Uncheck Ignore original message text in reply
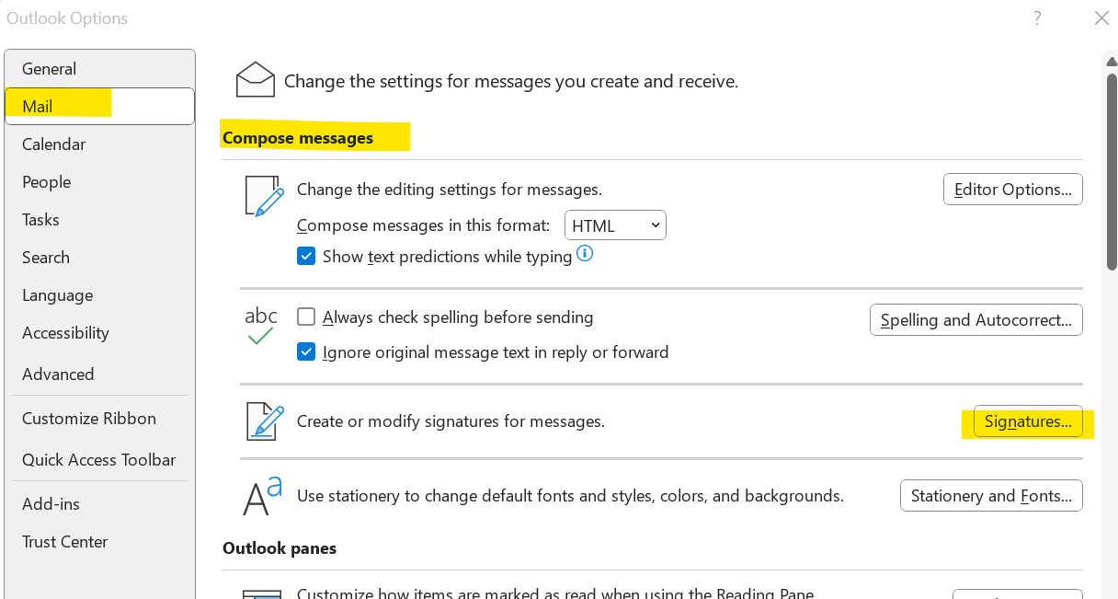Viewport: 1118px width, 599px height. 306,351
